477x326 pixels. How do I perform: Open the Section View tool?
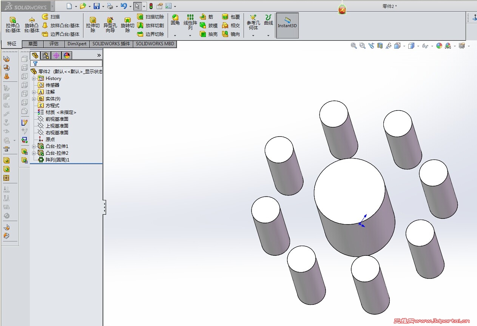380,46
